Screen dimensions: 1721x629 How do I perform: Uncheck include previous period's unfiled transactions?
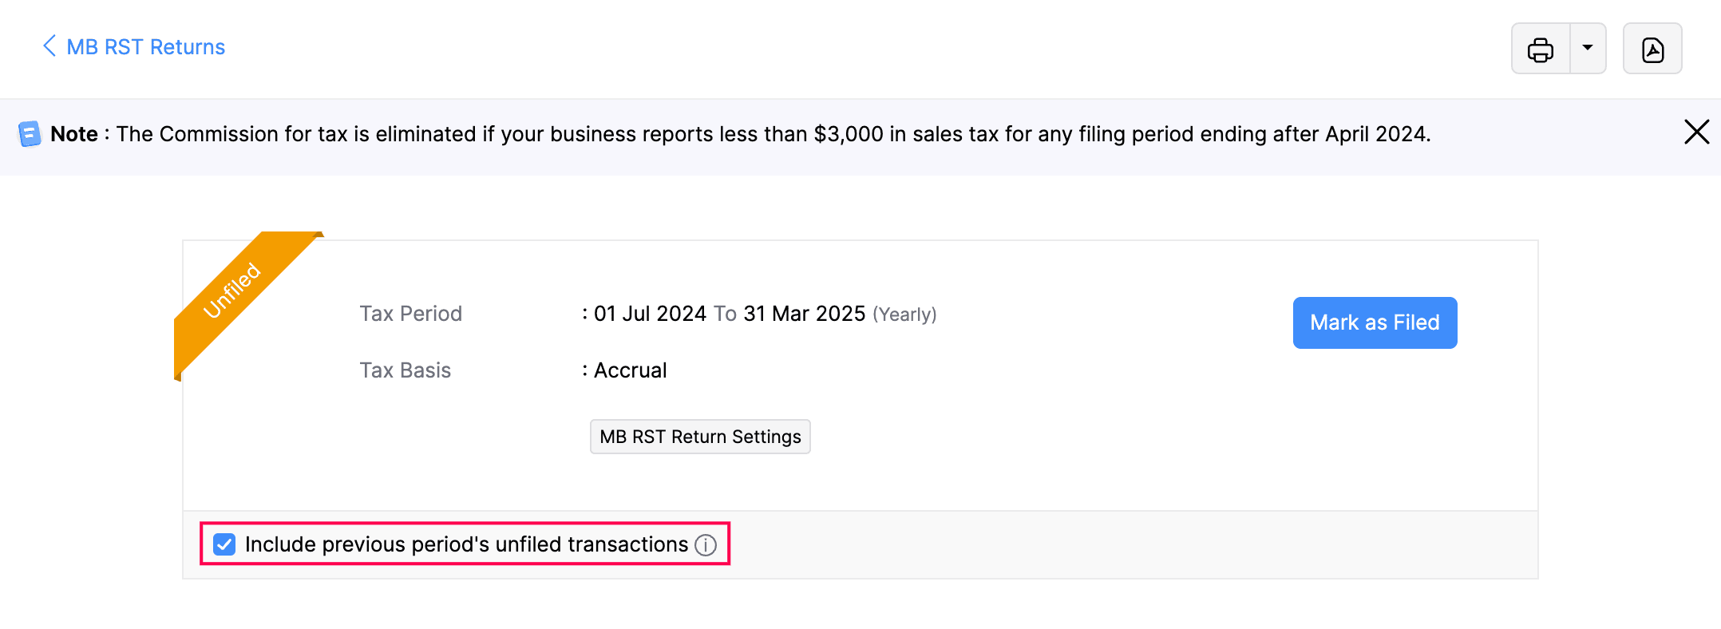pos(224,544)
